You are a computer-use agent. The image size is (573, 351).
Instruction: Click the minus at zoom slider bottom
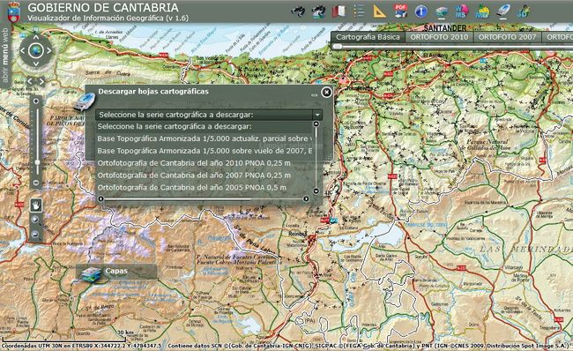(x=36, y=182)
